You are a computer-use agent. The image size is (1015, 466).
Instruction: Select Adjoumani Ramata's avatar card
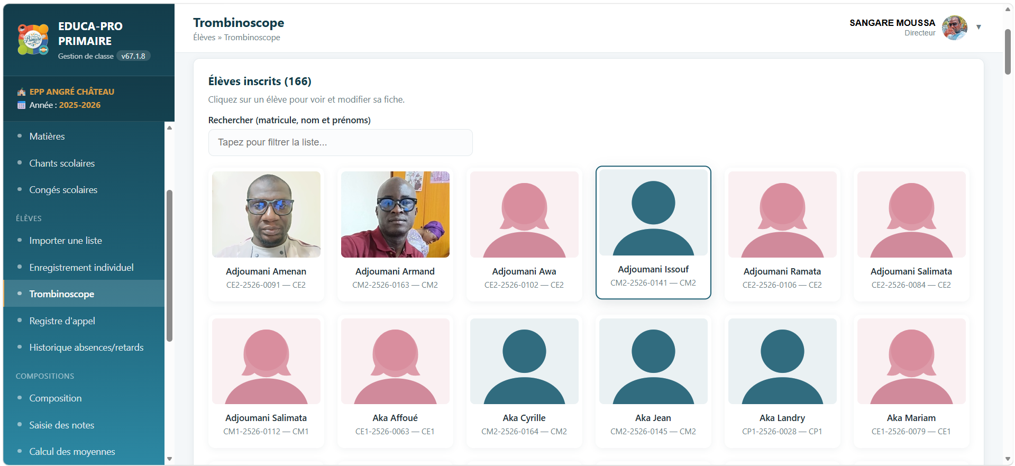coord(782,234)
